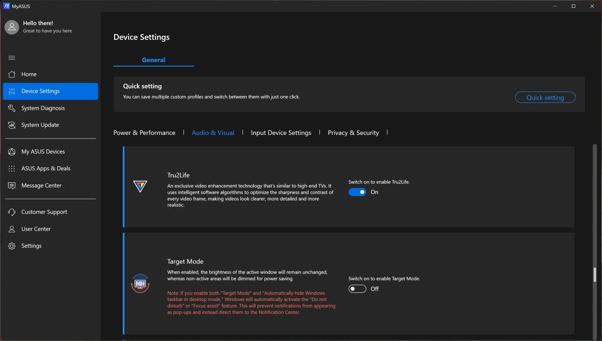Enable the Target Mode switch
Viewport: 602px width, 341px height.
click(357, 289)
